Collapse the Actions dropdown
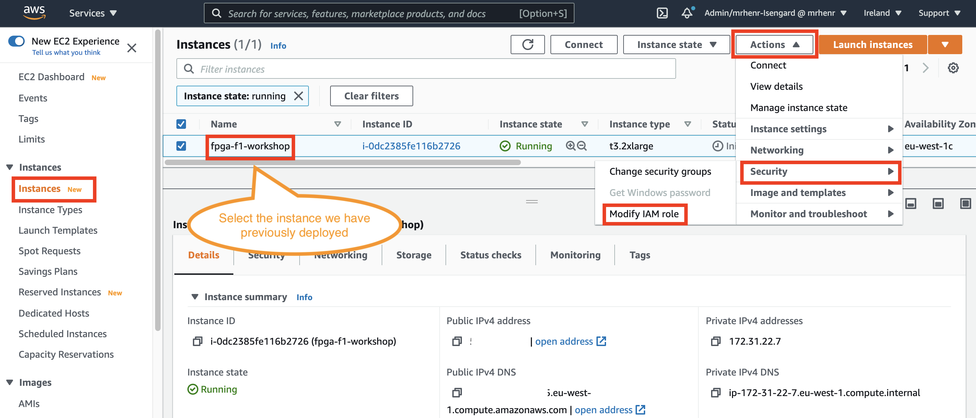 pos(775,45)
